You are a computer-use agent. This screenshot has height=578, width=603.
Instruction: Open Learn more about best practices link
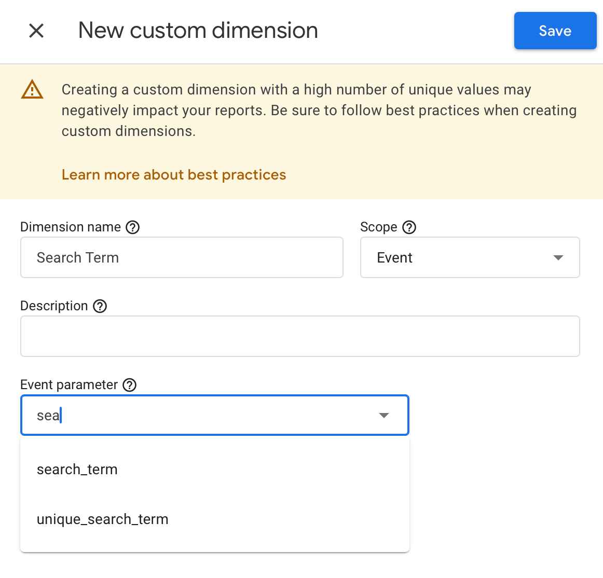point(174,174)
